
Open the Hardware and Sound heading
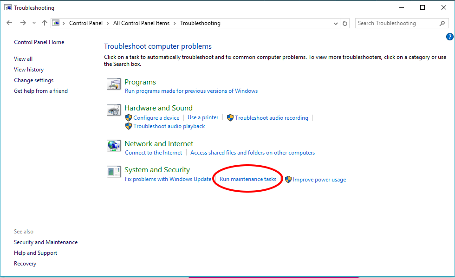click(x=158, y=108)
